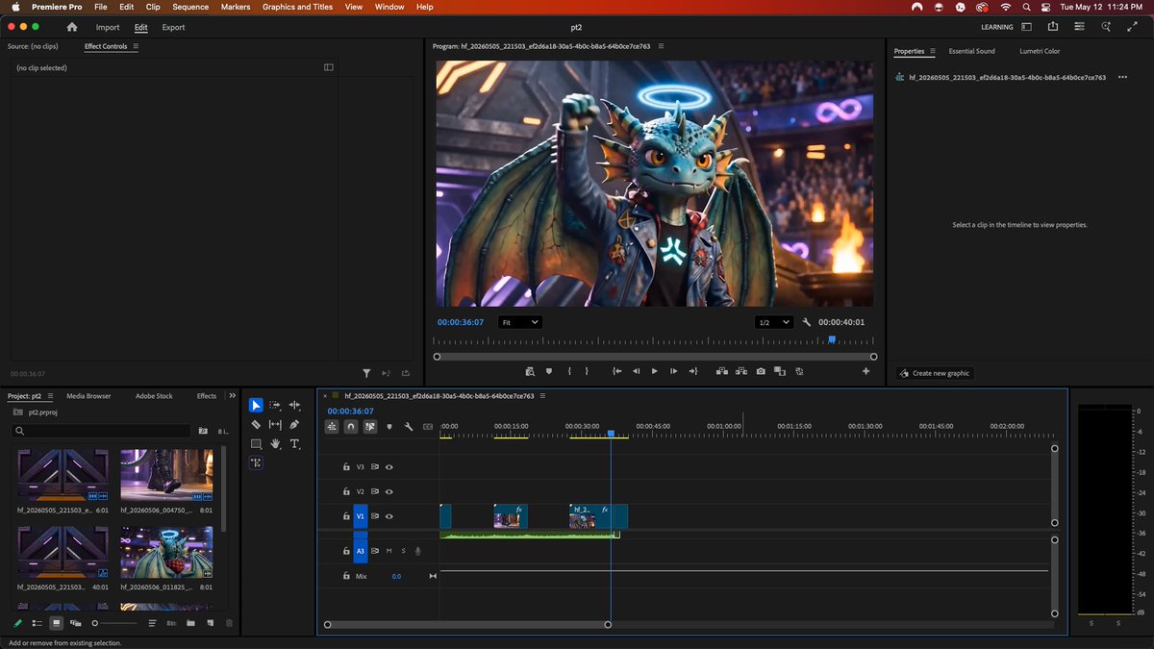The height and width of the screenshot is (649, 1154).
Task: Switch to Import workspace mode
Action: (108, 27)
